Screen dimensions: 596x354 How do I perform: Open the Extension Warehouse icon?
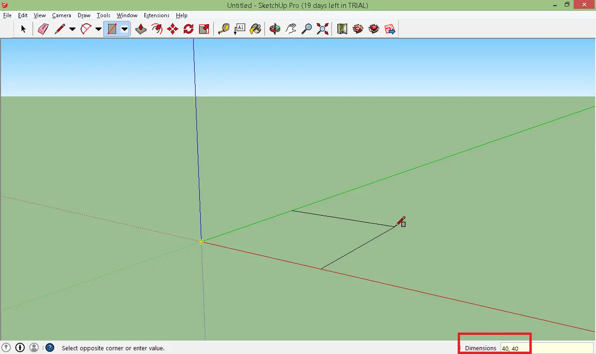point(374,29)
